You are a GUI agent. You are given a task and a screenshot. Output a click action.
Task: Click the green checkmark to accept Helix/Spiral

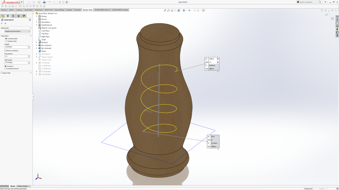[2, 23]
